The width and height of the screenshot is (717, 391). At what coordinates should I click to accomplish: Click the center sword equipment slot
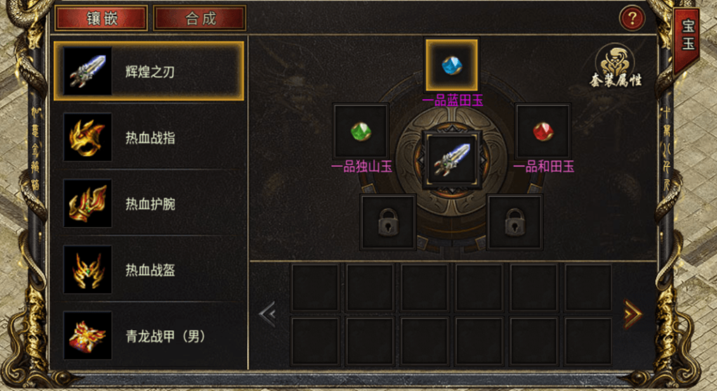(452, 160)
